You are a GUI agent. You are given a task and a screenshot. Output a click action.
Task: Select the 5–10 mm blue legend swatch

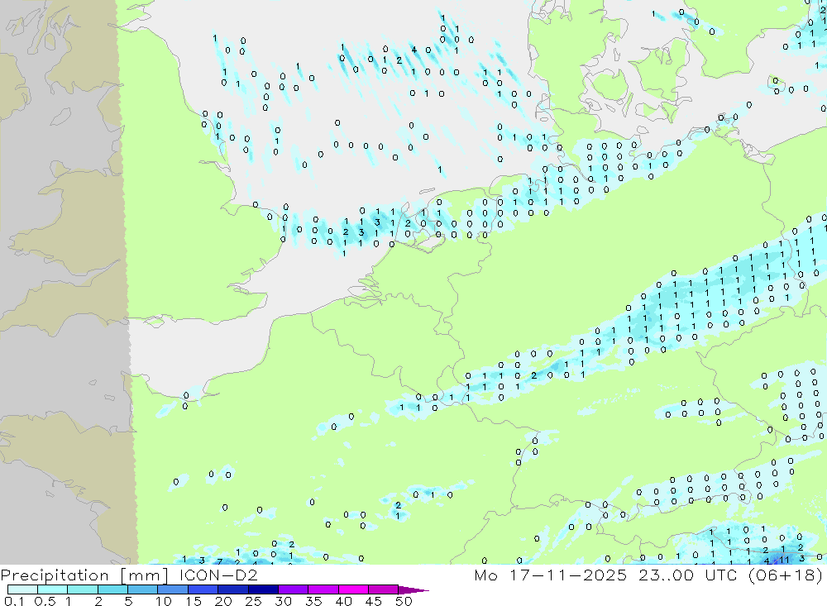tap(143, 589)
